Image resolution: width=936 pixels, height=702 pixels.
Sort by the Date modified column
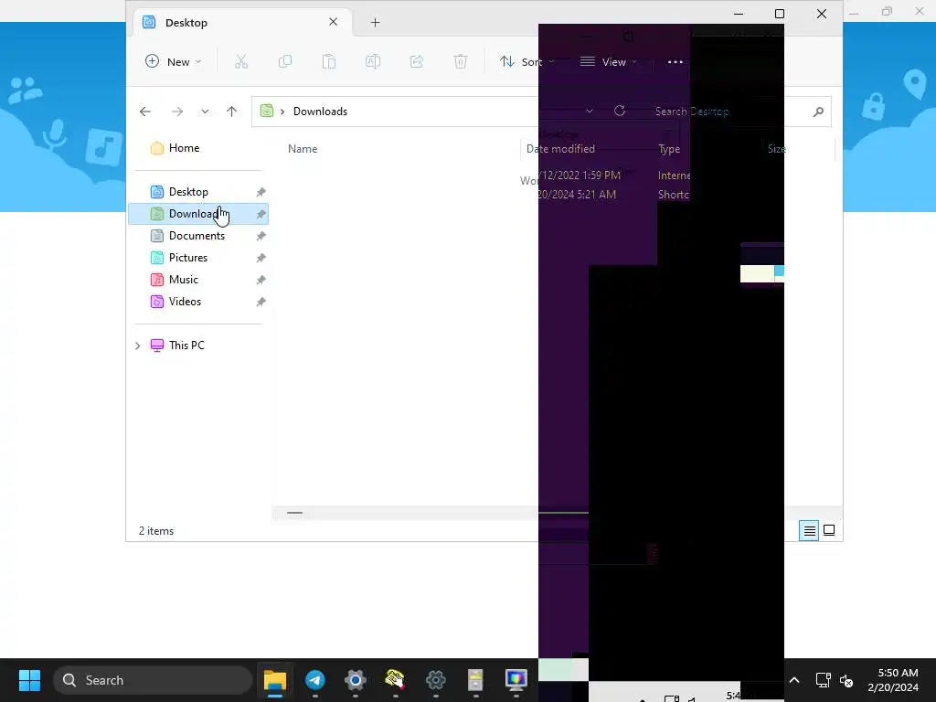click(560, 149)
